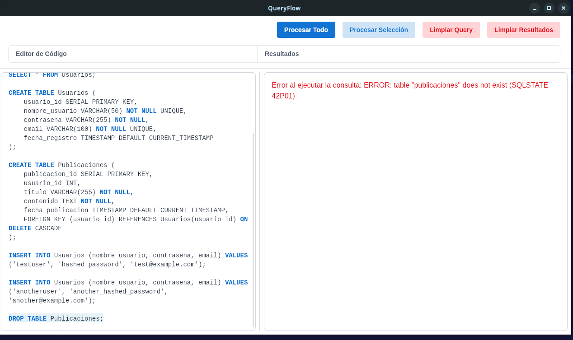The image size is (573, 340).
Task: Click the Procesar Todo button
Action: point(306,30)
